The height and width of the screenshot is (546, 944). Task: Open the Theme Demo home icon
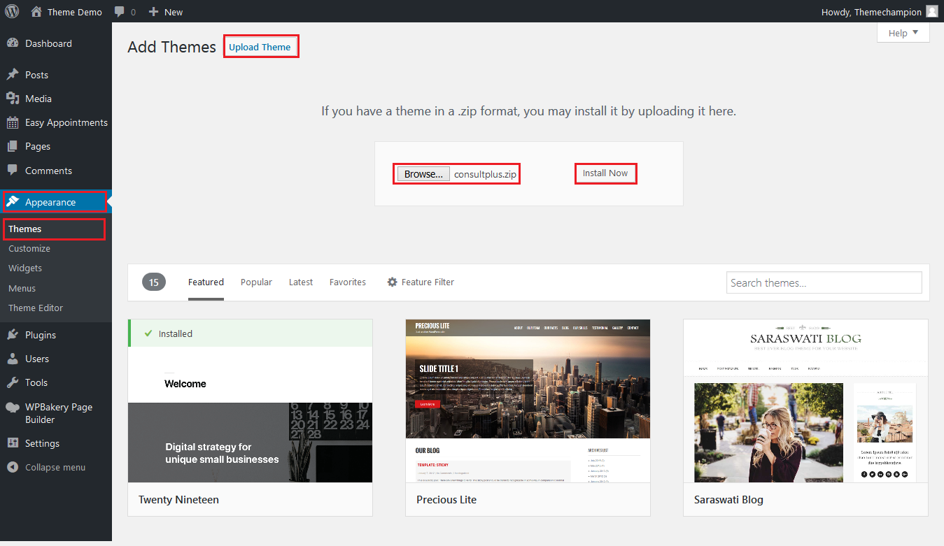[x=37, y=12]
